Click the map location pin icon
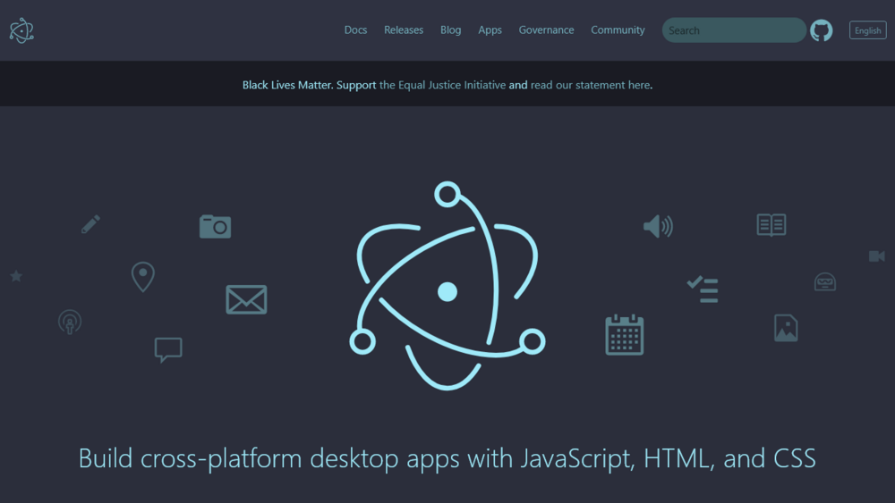 point(142,277)
